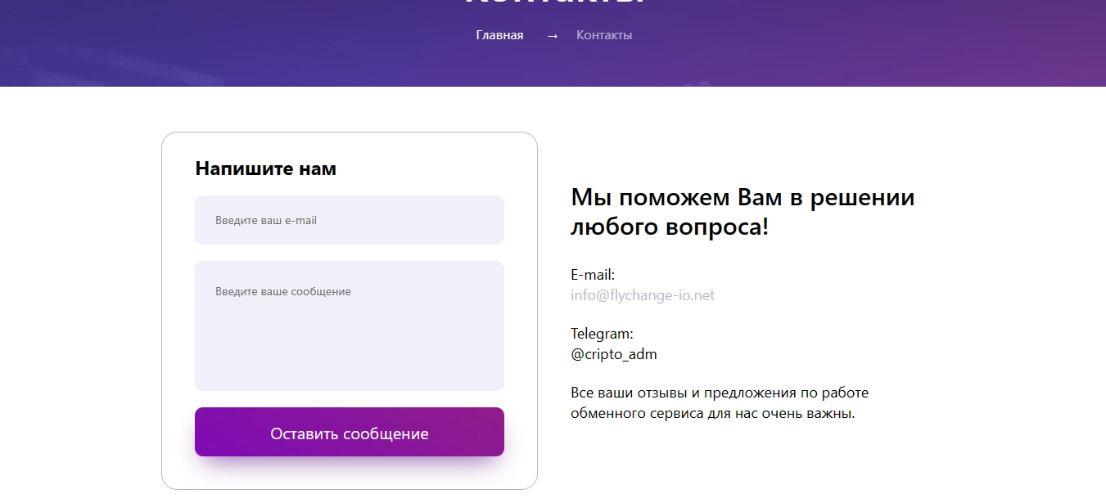Select heading 'Мы поможем Вам в решении'

pos(743,197)
